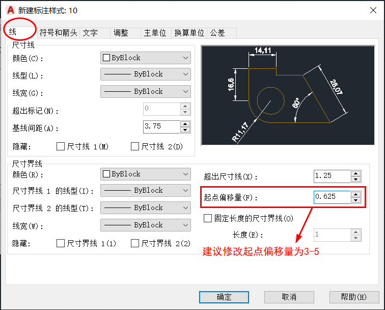
Task: Expand extension line 线宽(W) dropdown
Action: point(146,225)
